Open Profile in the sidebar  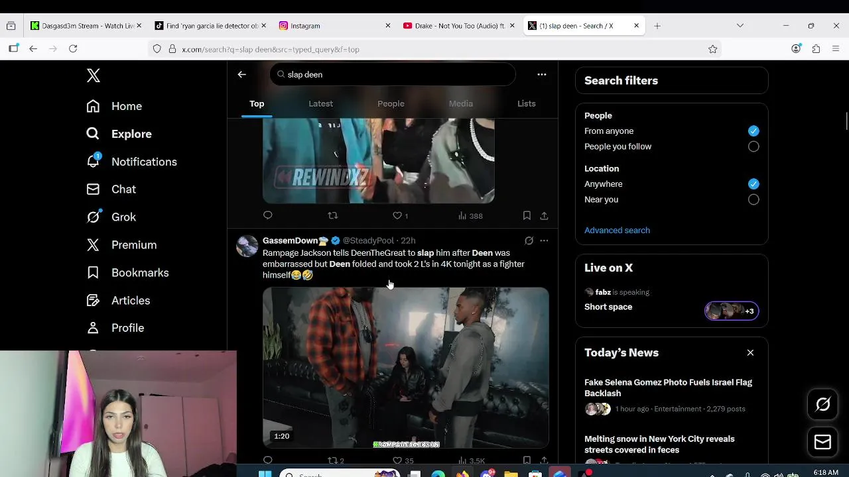(115, 328)
